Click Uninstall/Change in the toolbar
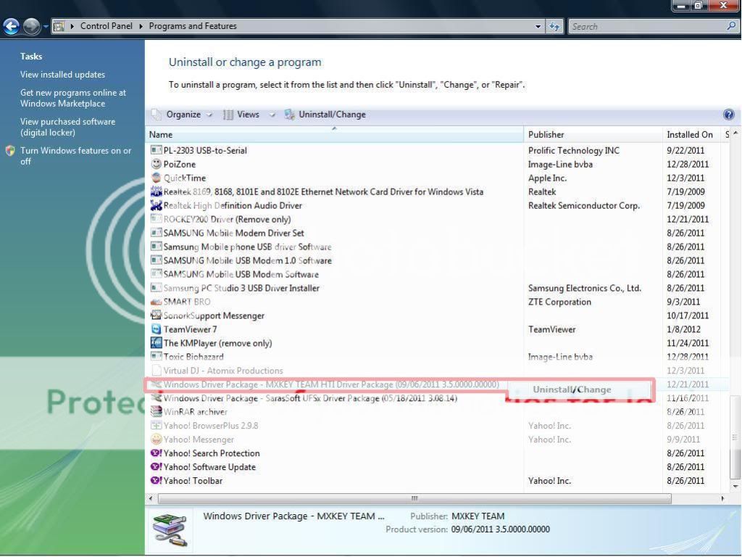This screenshot has height=557, width=742. pyautogui.click(x=325, y=115)
